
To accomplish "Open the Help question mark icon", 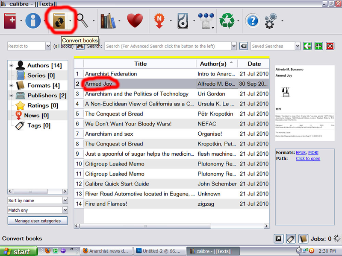I will click(x=253, y=21).
